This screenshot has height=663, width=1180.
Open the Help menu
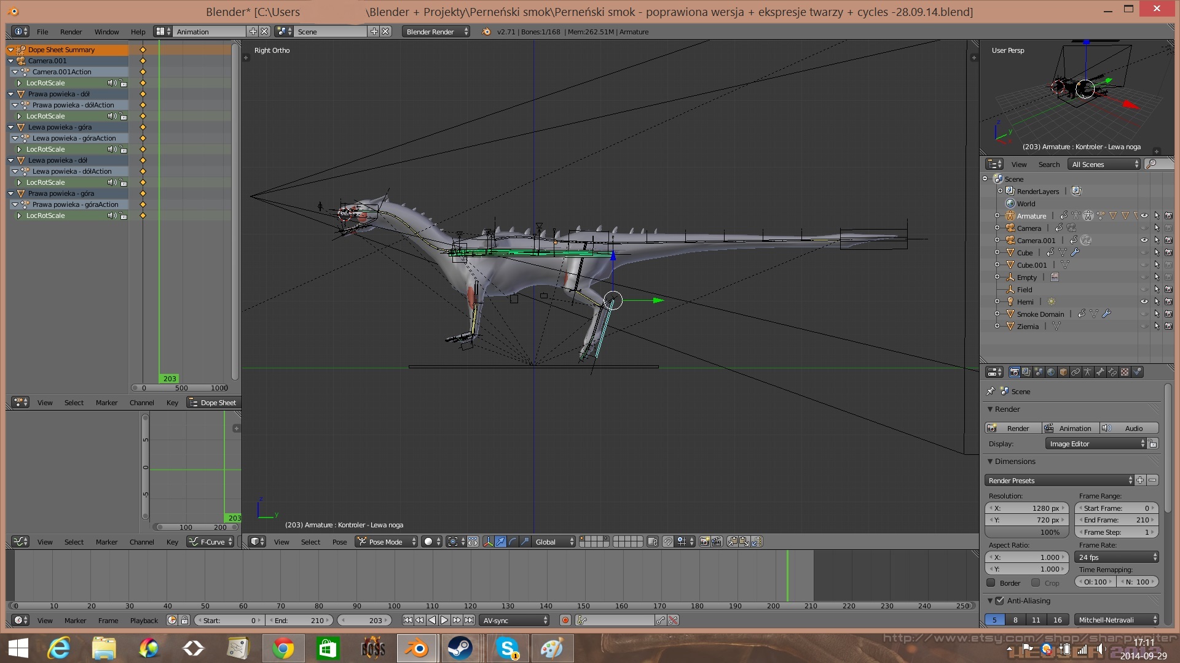click(138, 31)
